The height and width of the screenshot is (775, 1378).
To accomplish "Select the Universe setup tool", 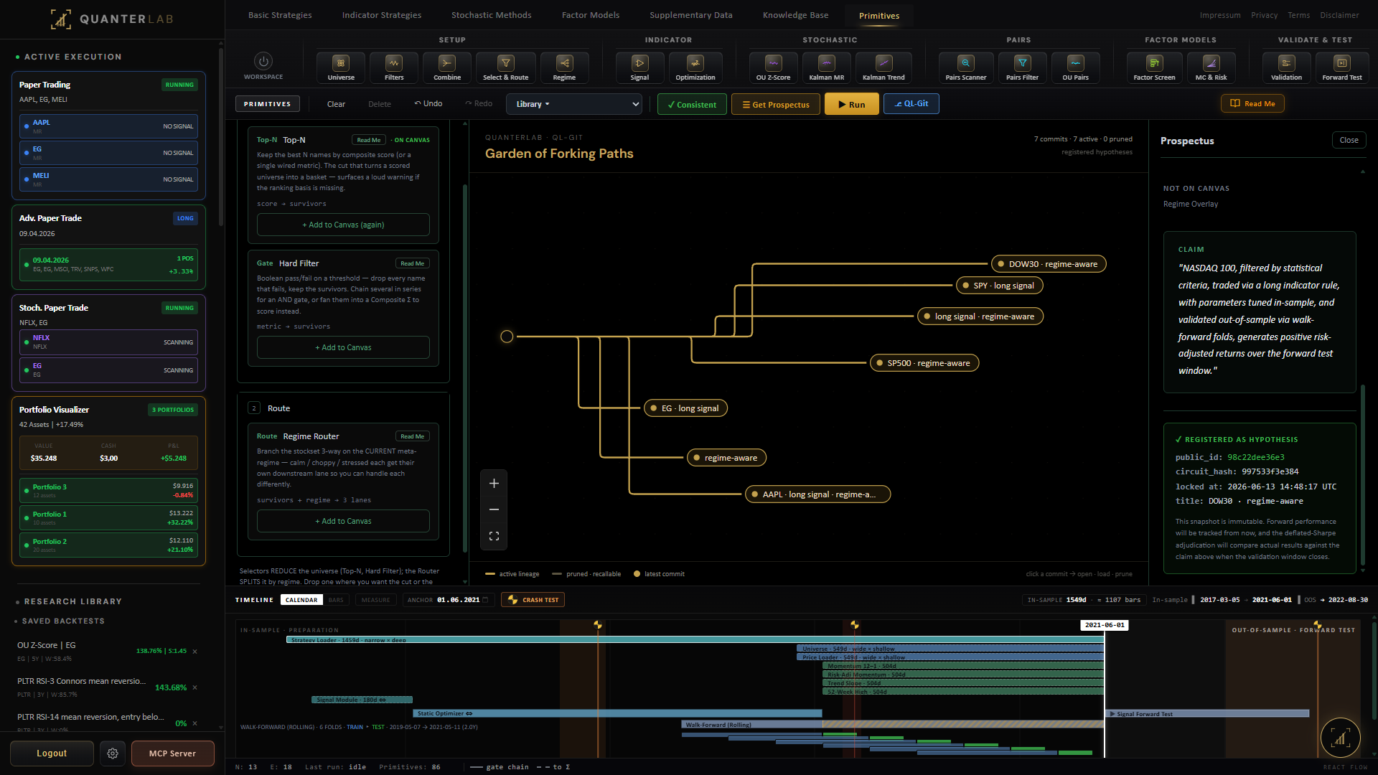I will coord(341,68).
